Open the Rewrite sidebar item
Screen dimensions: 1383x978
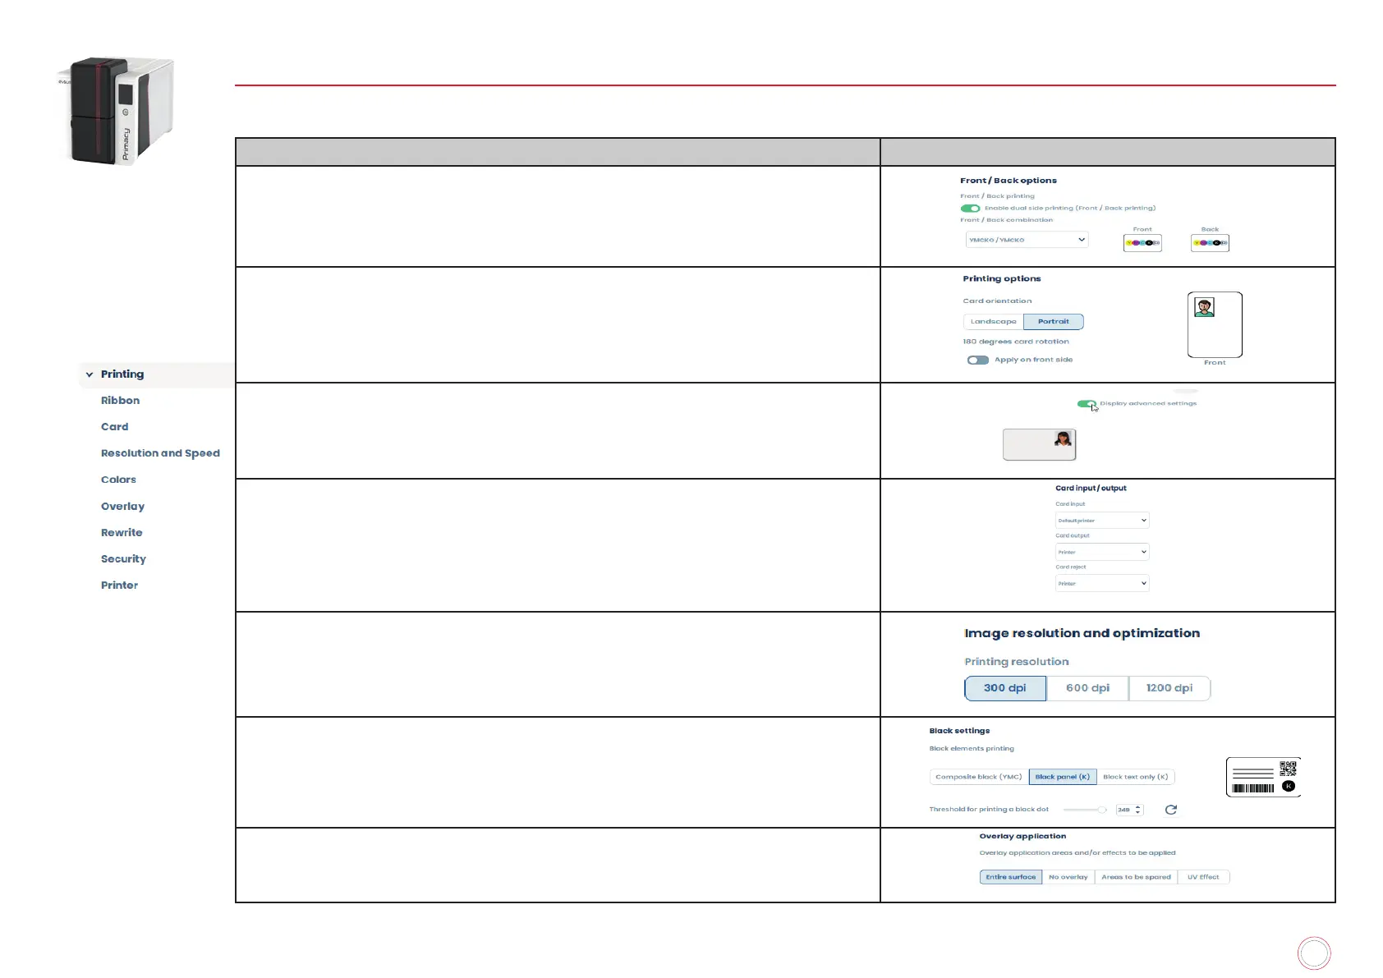[122, 533]
